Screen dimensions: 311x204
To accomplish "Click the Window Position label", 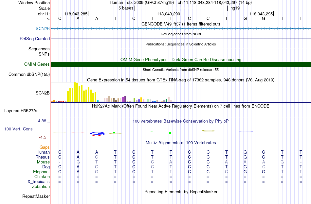I will 34,3.
